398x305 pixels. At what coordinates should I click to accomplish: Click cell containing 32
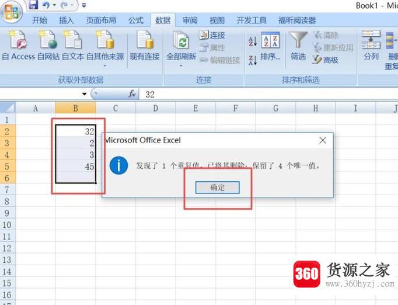[76, 131]
